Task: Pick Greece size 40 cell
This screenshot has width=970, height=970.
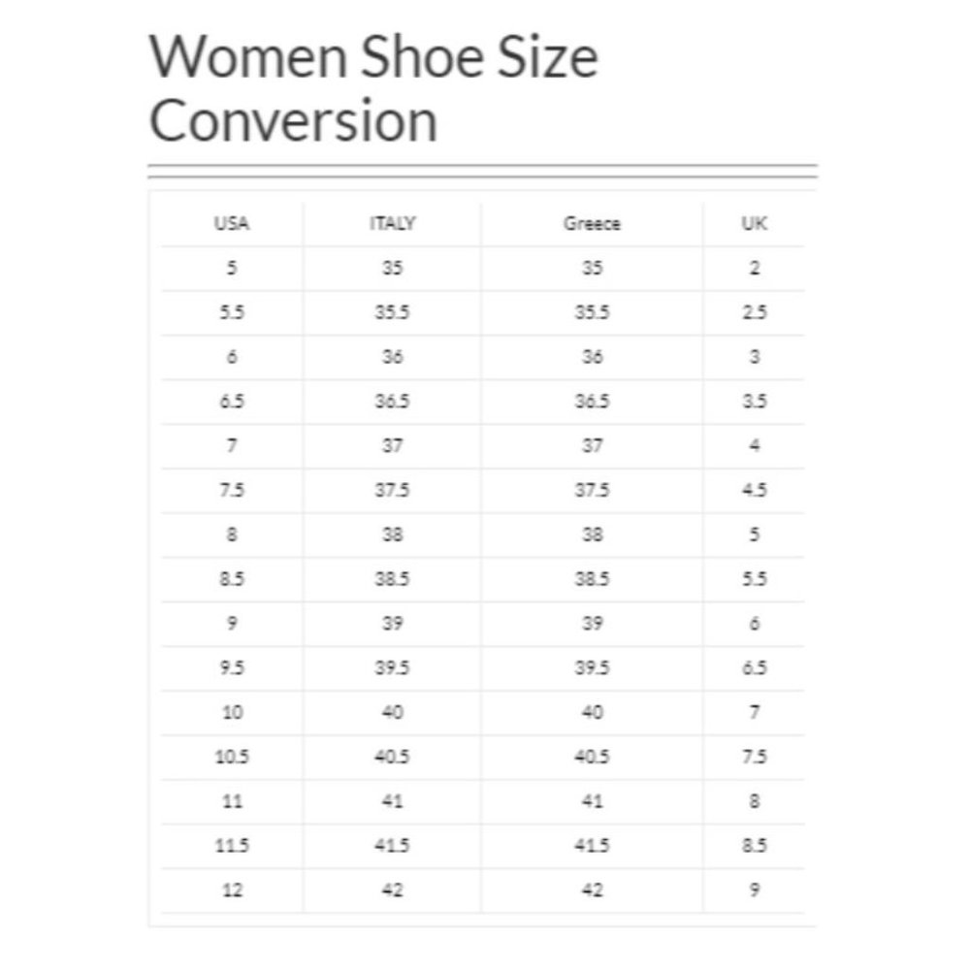Action: [x=592, y=713]
